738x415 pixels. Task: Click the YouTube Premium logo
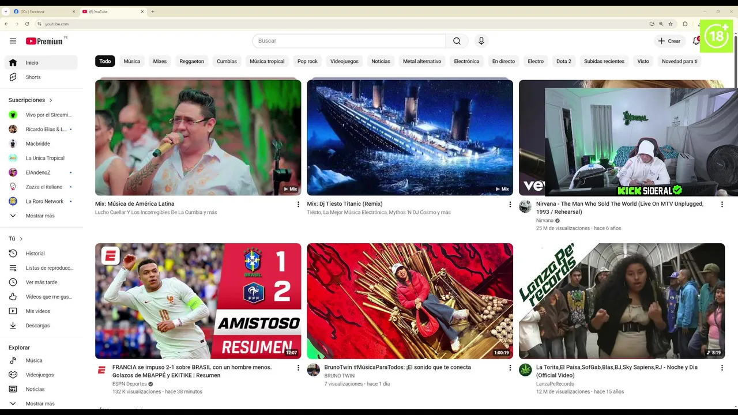(x=45, y=41)
